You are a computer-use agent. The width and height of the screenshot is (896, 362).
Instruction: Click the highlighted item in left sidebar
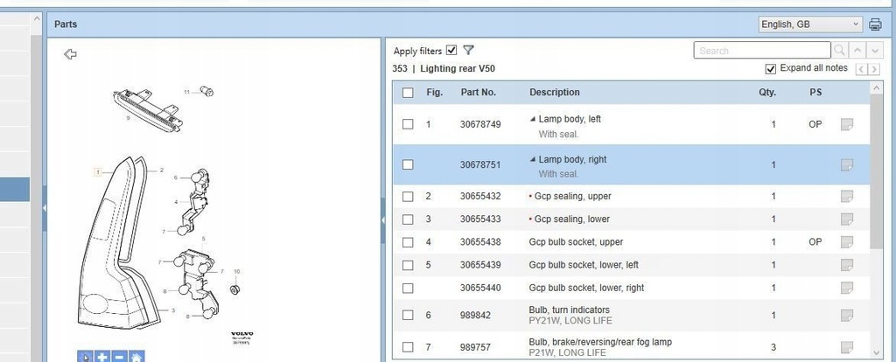point(15,189)
